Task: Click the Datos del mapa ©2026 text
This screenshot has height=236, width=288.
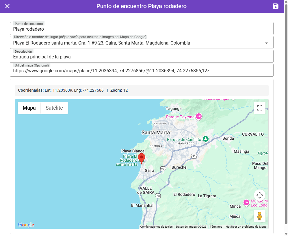Action: tap(191, 227)
